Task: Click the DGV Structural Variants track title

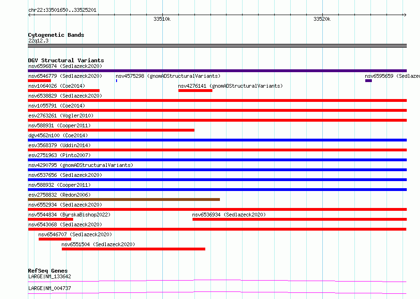Action: point(66,60)
